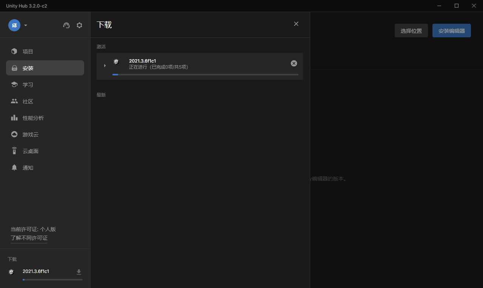483x288 pixels.
Task: Click the 云桌面 remote icon
Action: pyautogui.click(x=14, y=151)
